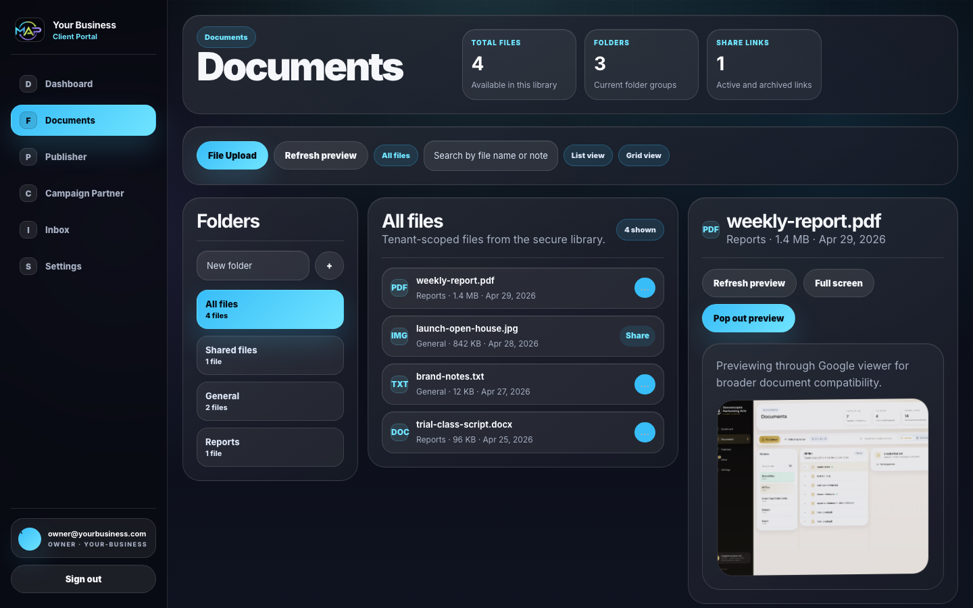Open Settings from the sidebar menu
973x608 pixels.
28,266
